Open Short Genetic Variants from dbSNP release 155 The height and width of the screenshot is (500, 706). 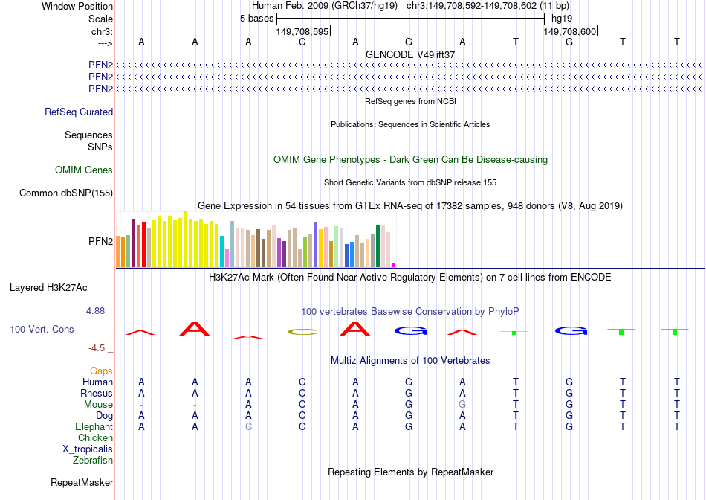coord(410,182)
